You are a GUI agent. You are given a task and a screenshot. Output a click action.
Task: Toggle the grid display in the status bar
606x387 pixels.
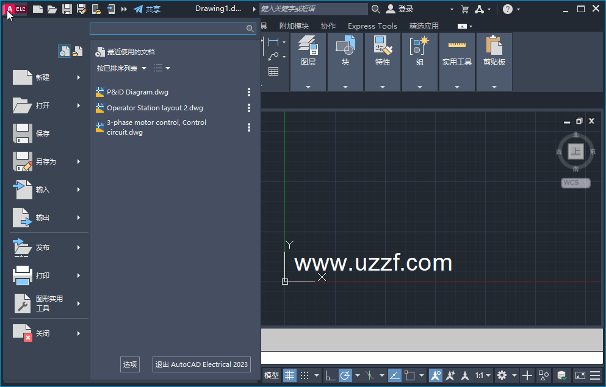(x=289, y=375)
